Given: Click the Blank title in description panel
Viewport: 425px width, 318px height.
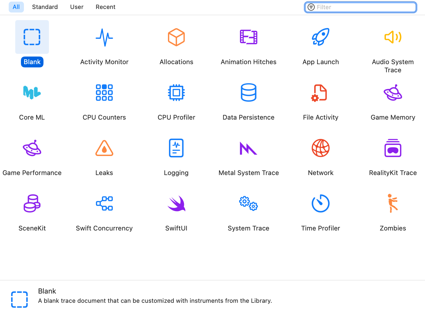Looking at the screenshot, I should pos(47,291).
